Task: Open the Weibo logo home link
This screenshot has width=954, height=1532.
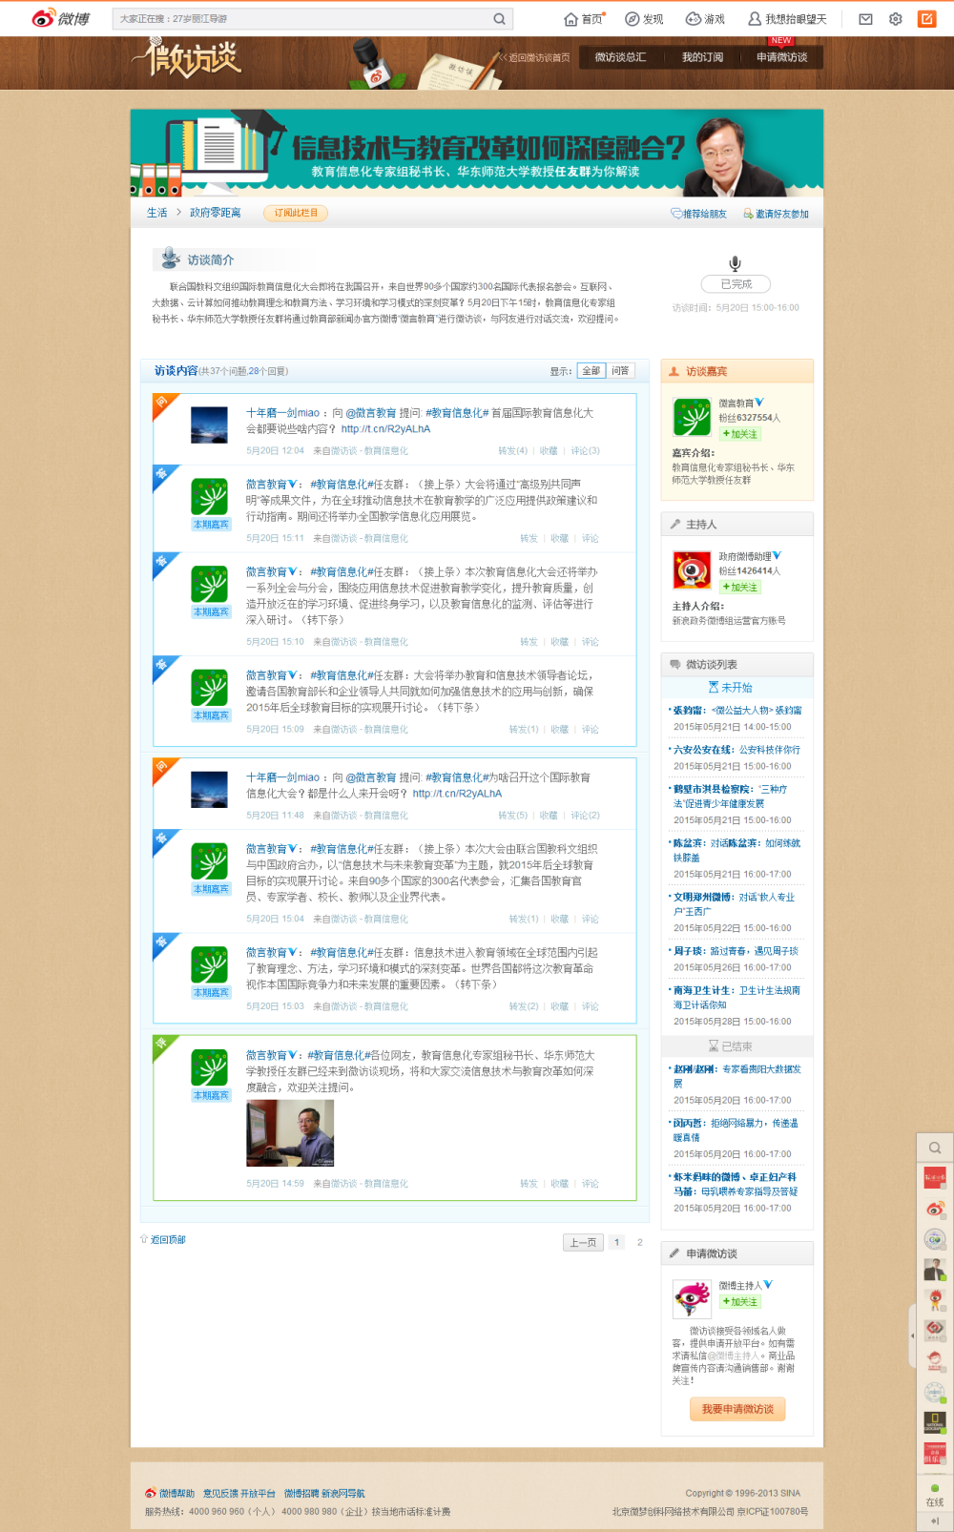Action: point(60,18)
